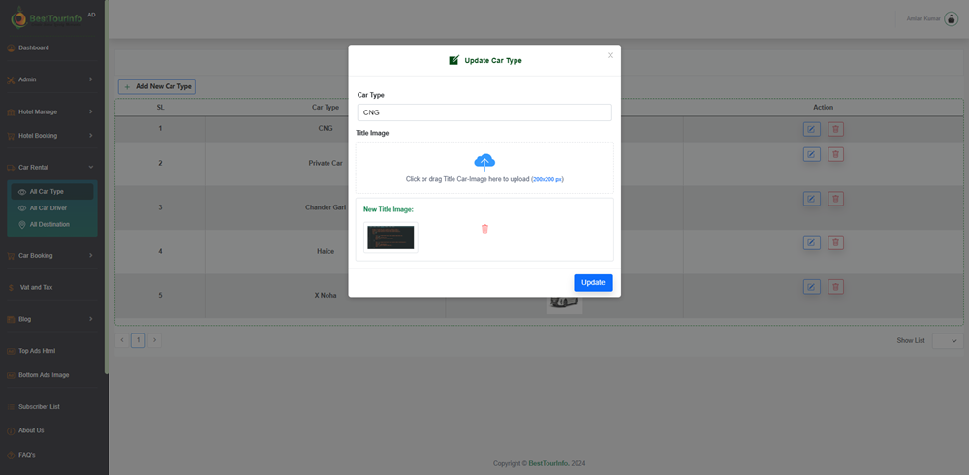
Task: Click the Subscriber List icon
Action: [11, 407]
